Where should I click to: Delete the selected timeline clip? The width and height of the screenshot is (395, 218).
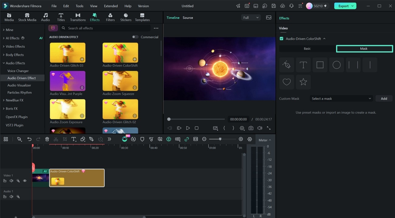(x=47, y=139)
